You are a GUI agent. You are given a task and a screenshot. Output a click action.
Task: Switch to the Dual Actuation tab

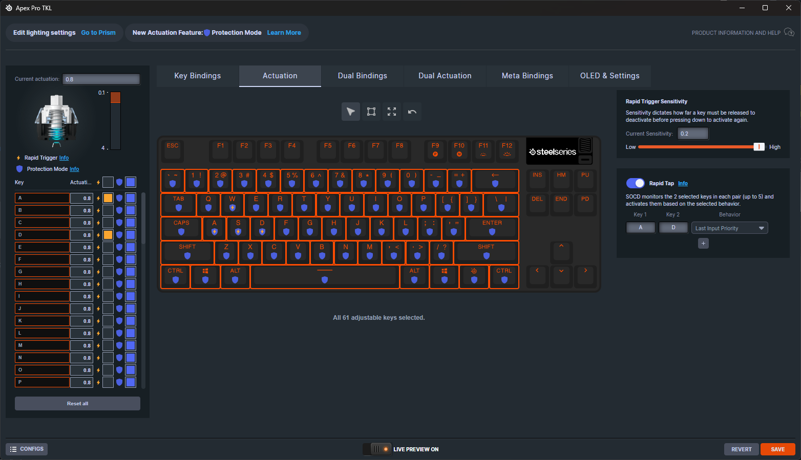pyautogui.click(x=445, y=75)
